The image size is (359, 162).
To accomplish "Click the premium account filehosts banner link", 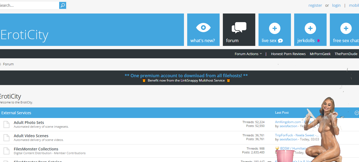I will tap(186, 76).
